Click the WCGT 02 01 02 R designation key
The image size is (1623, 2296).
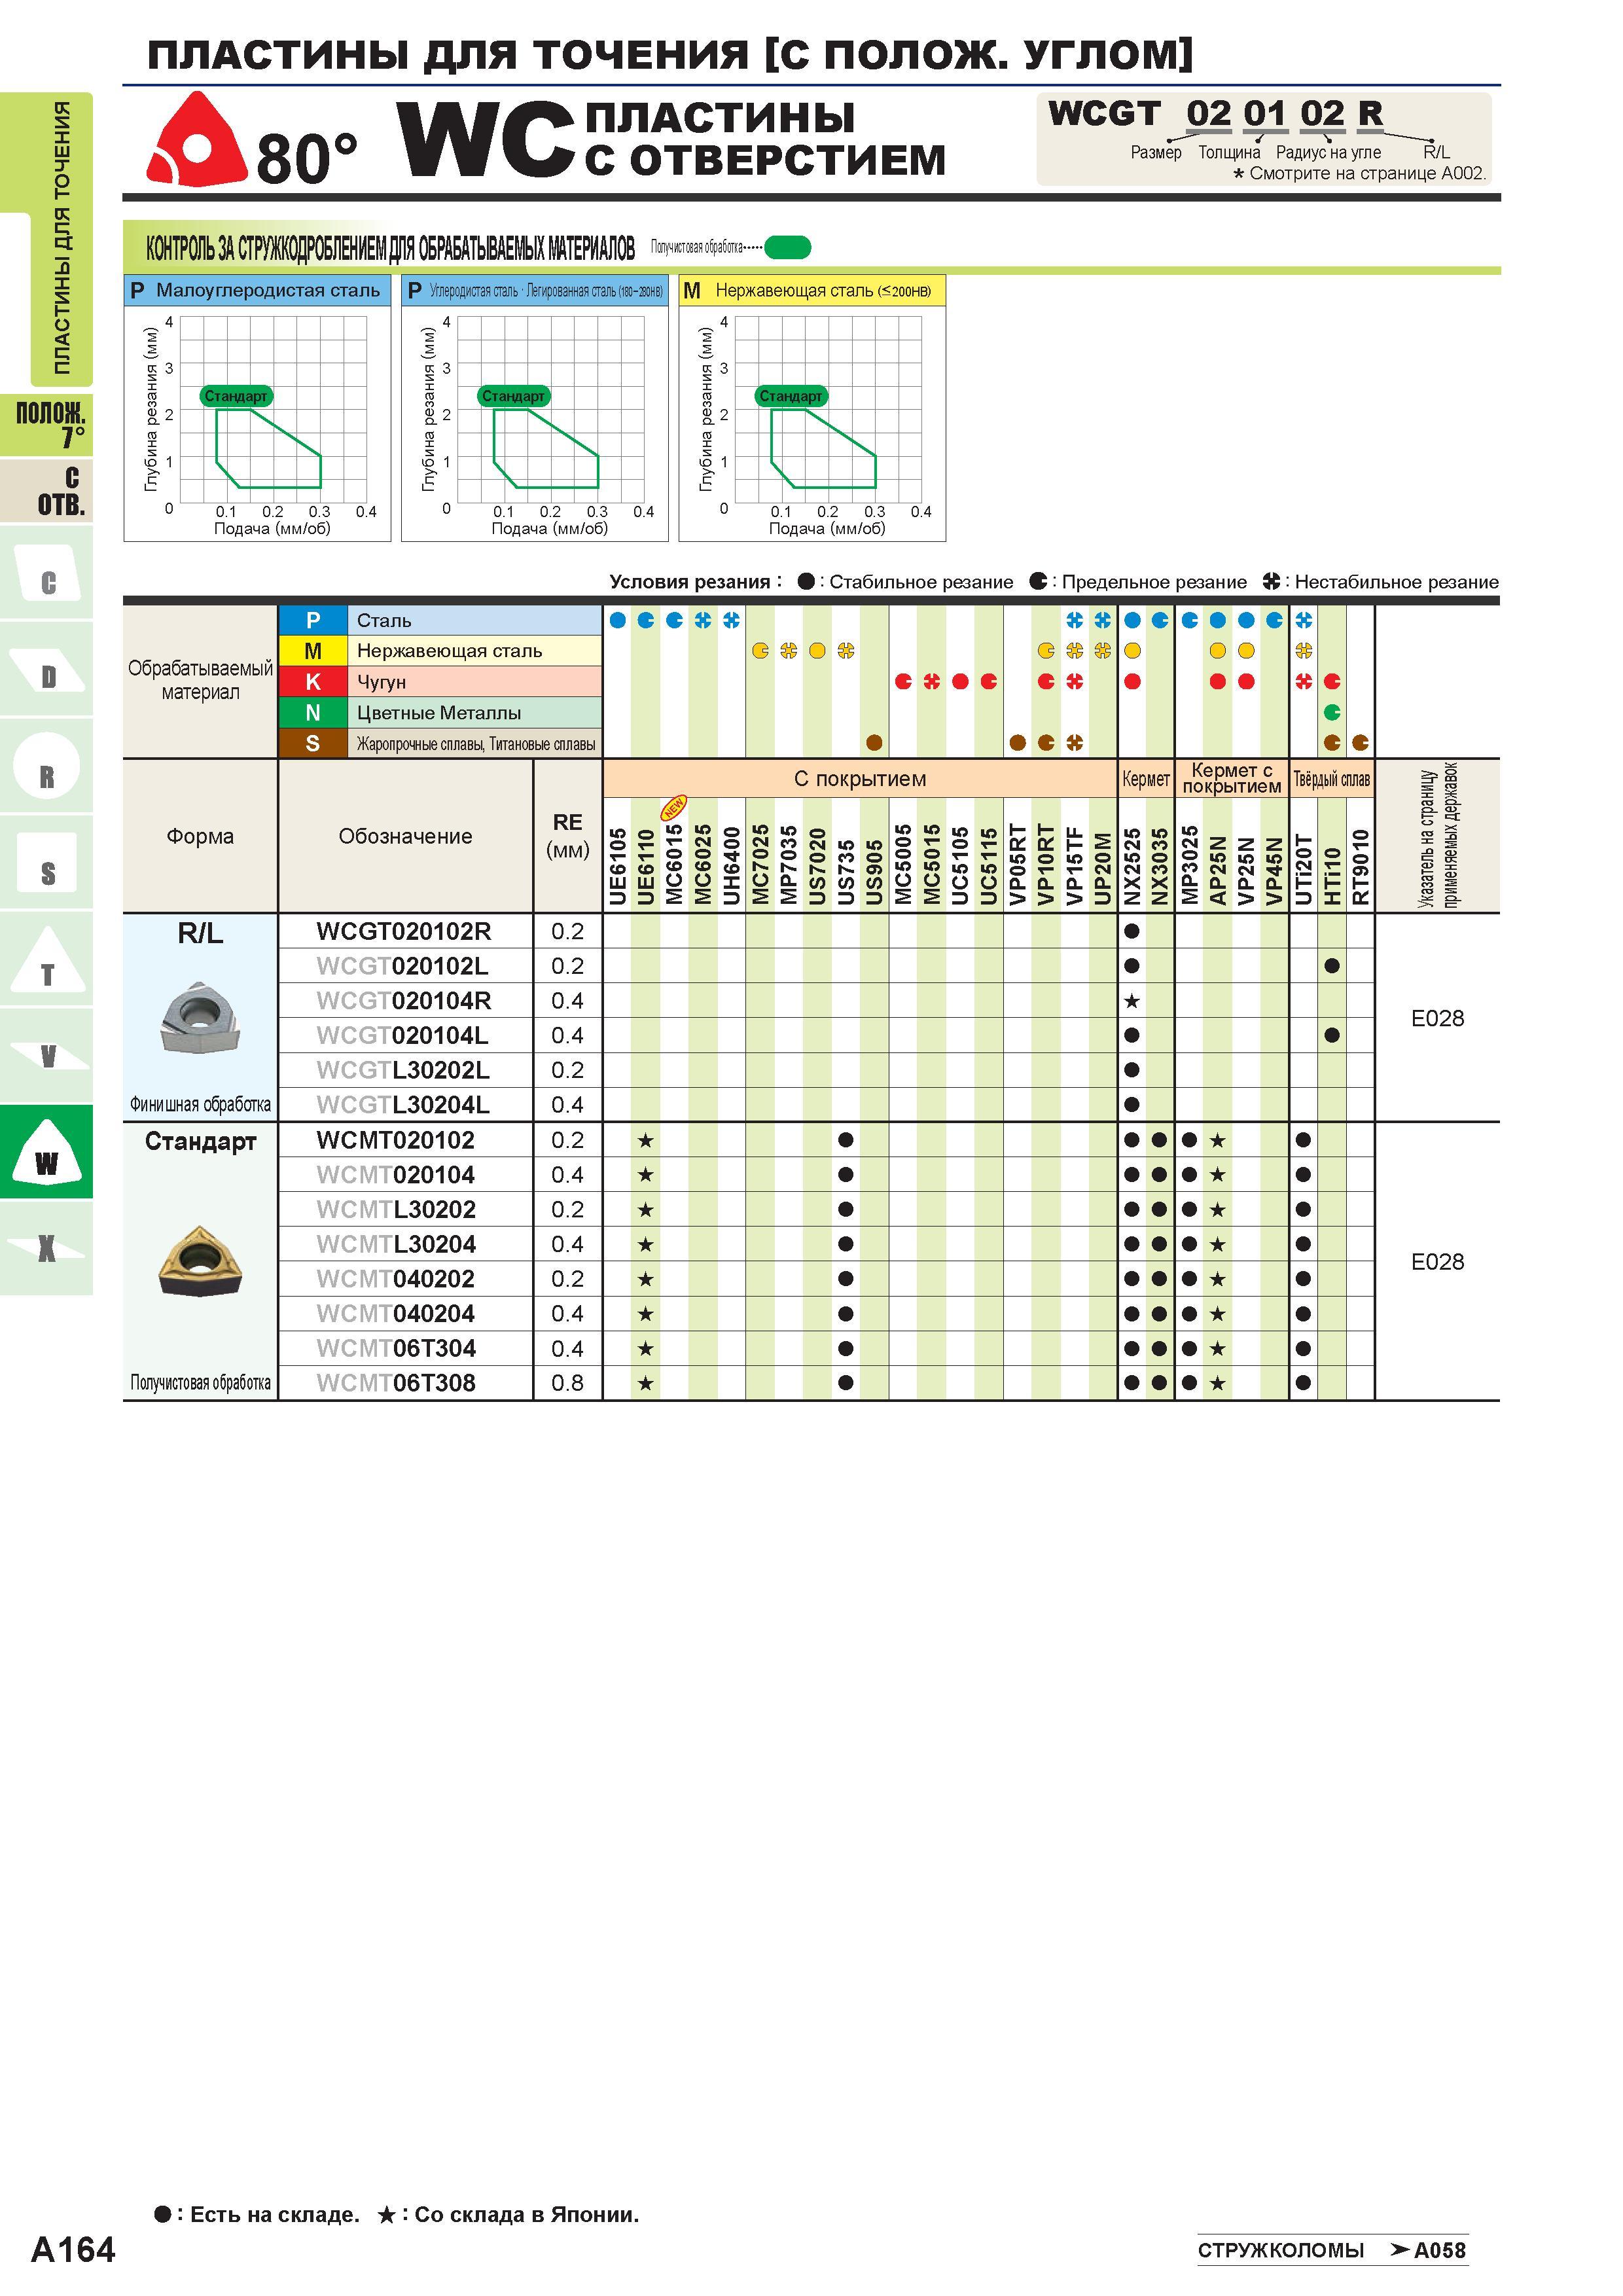(1264, 139)
